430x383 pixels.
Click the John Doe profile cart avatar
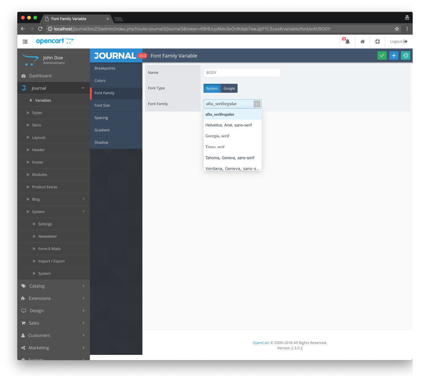(x=30, y=60)
